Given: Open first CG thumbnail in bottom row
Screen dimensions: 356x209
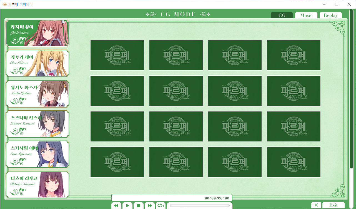Looking at the screenshot, I should click(117, 162).
